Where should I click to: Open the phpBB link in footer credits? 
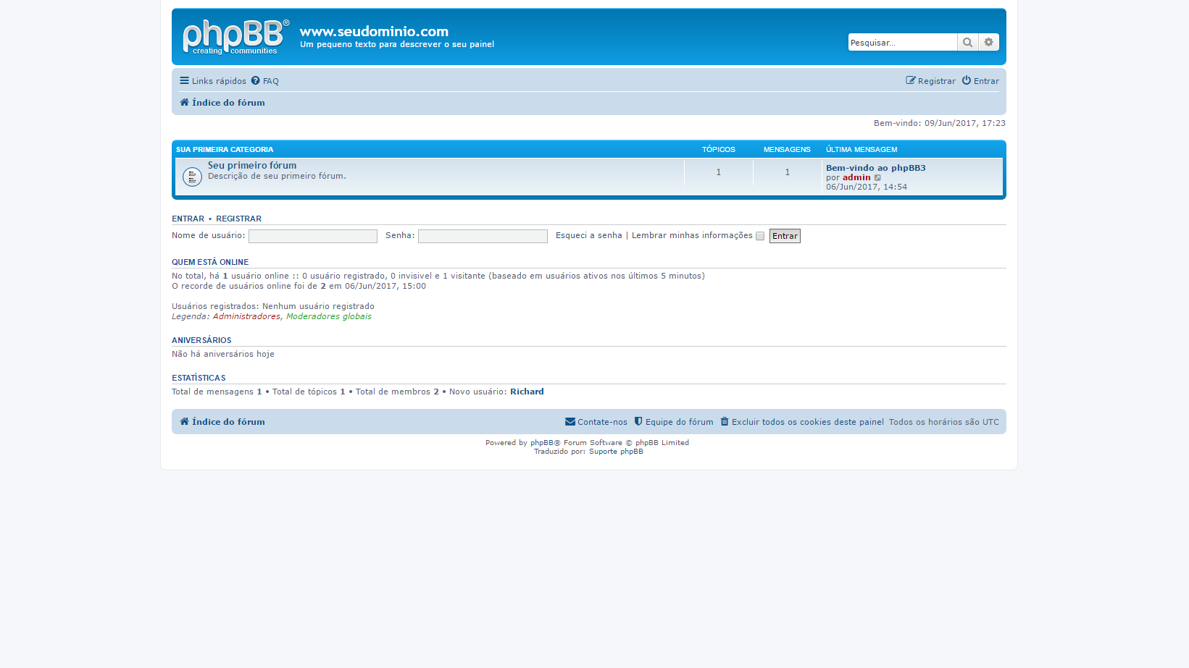pyautogui.click(x=542, y=443)
